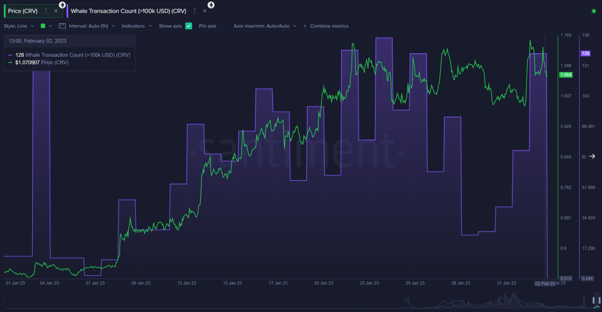Open Price (CRV) three-dot options menu
This screenshot has width=602, height=312.
coord(46,11)
